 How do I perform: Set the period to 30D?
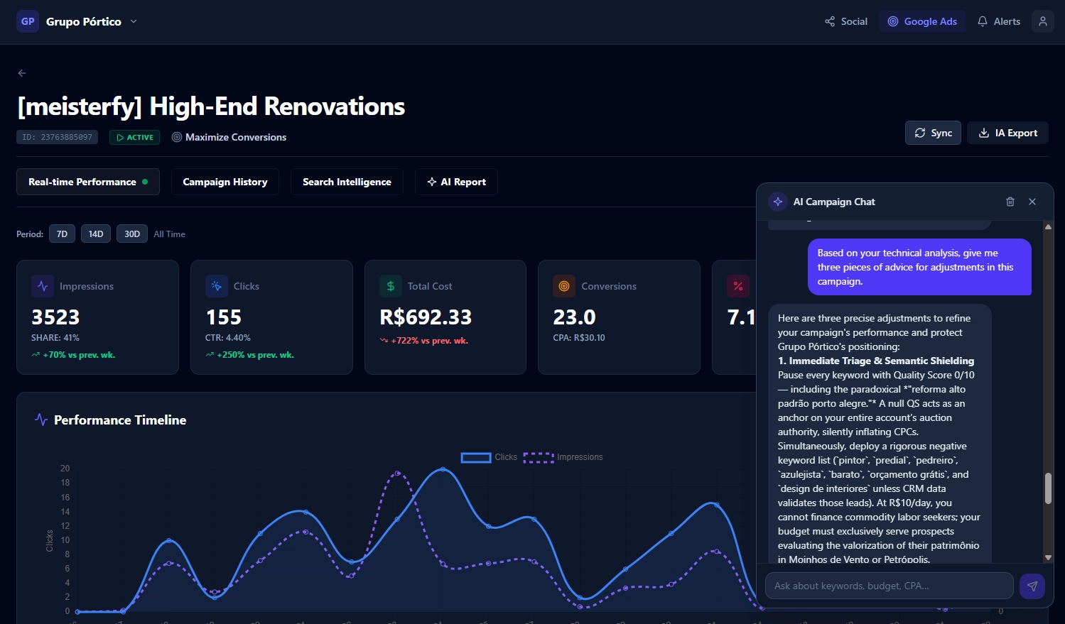132,234
